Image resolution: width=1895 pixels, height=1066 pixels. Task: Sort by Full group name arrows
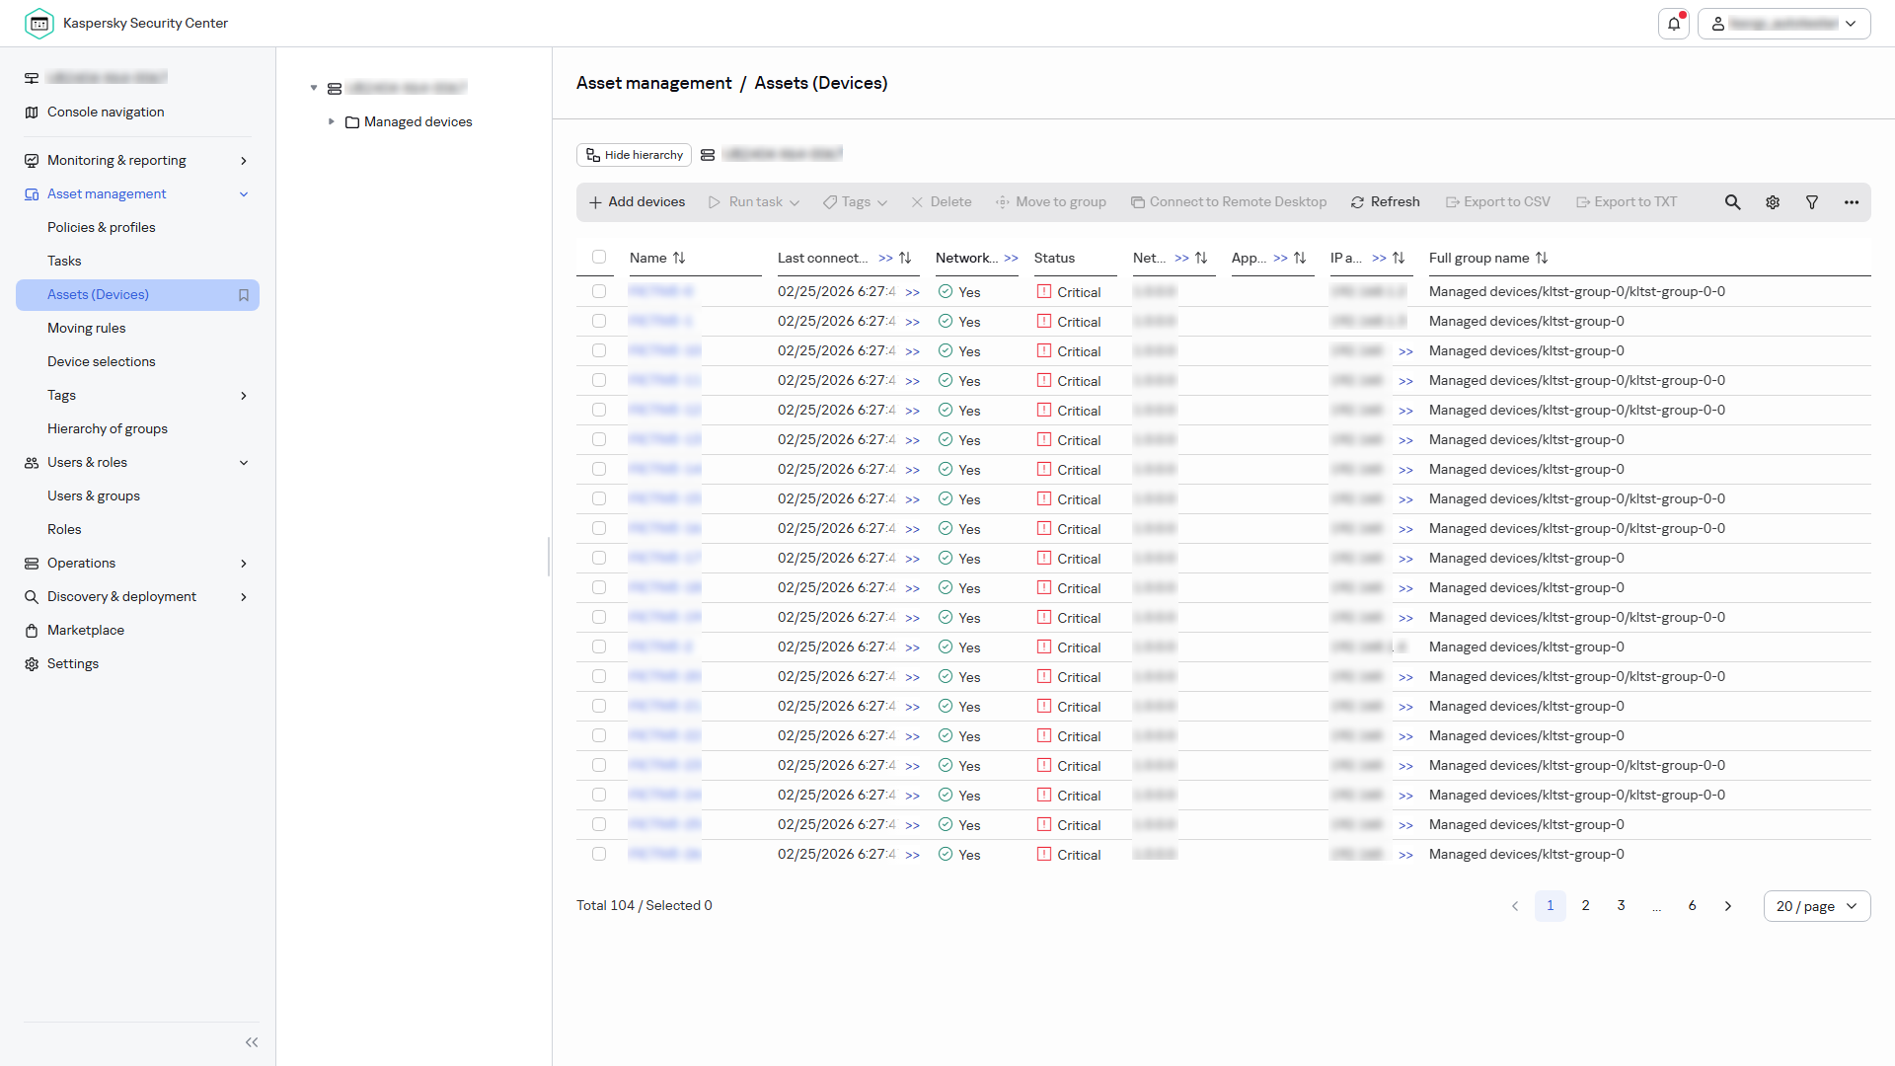coord(1542,258)
